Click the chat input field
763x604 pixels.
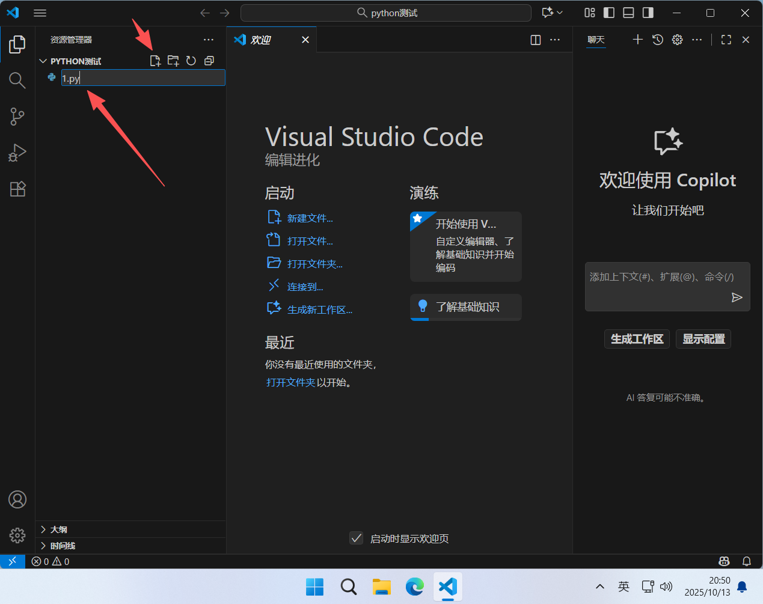667,286
